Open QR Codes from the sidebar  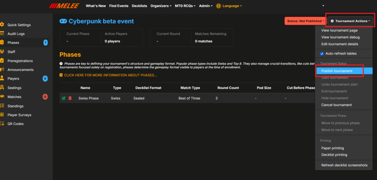[15, 124]
